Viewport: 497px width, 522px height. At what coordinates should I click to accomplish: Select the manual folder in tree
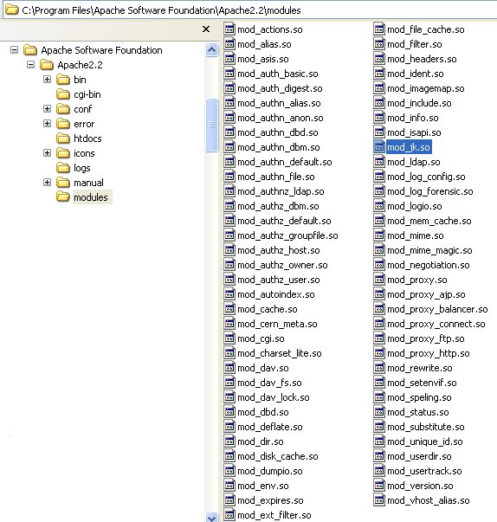(88, 183)
